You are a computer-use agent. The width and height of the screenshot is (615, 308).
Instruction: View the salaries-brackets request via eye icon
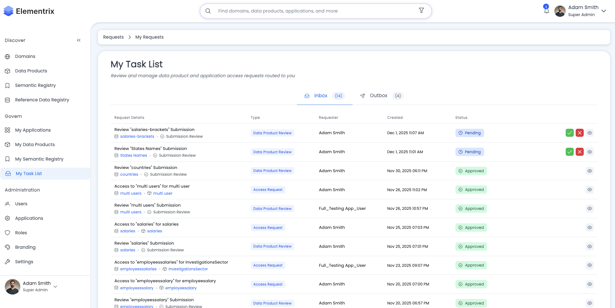pos(590,133)
